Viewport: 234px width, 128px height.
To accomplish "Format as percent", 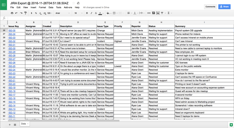I will [36, 13].
